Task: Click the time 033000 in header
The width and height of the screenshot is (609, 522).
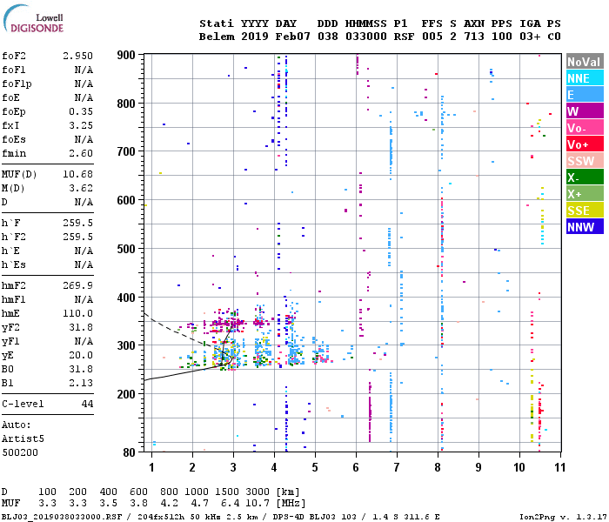Action: [366, 37]
